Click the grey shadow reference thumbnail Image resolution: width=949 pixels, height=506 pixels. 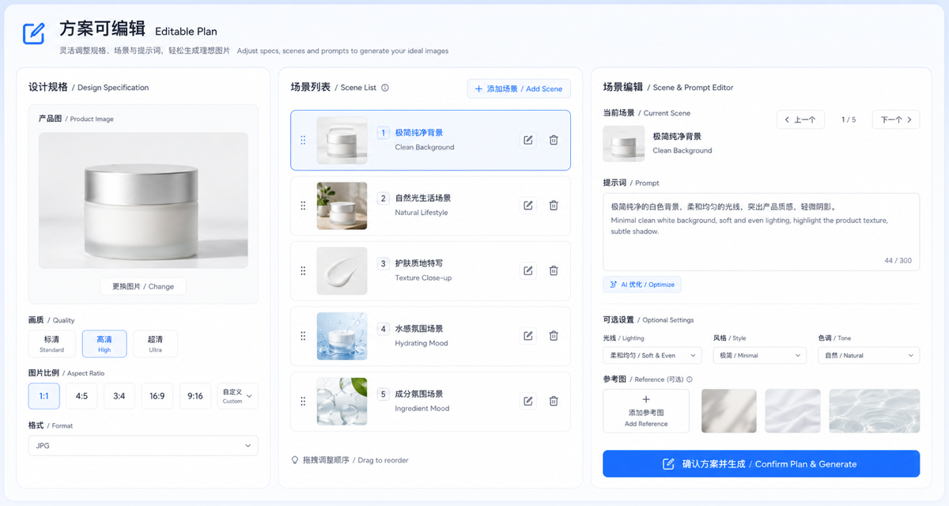[729, 411]
